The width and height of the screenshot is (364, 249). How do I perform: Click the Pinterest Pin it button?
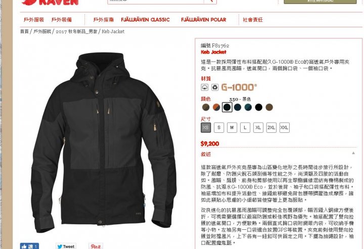click(96, 246)
